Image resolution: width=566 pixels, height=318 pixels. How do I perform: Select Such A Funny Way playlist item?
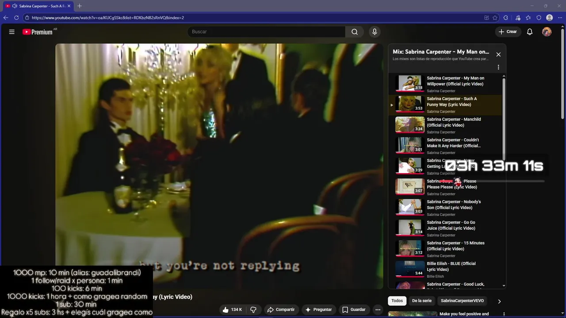point(446,105)
